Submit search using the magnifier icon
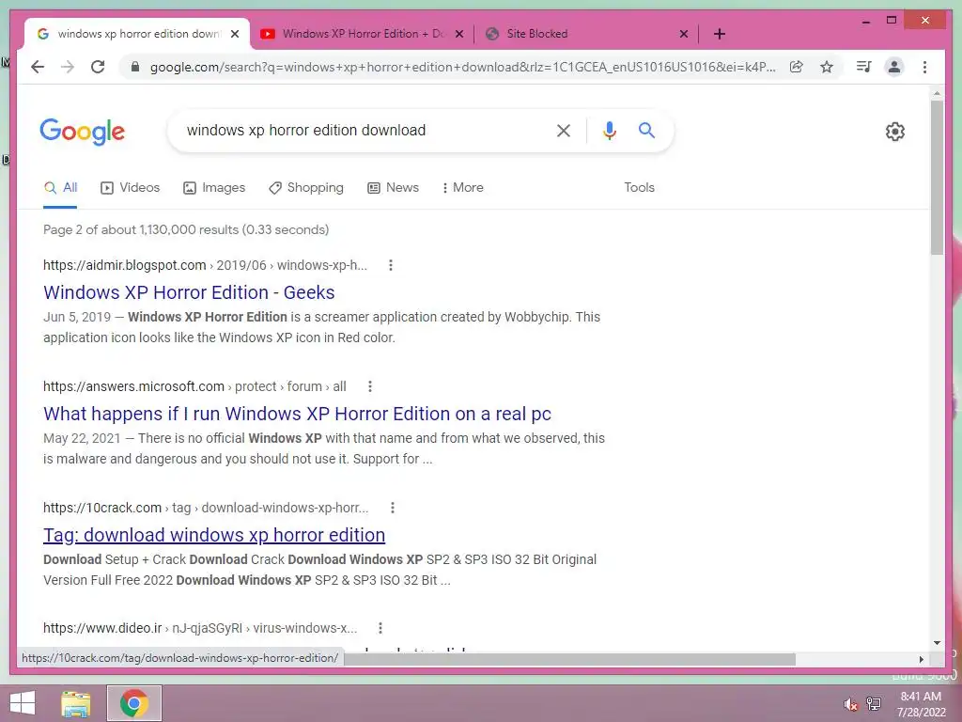 646,130
